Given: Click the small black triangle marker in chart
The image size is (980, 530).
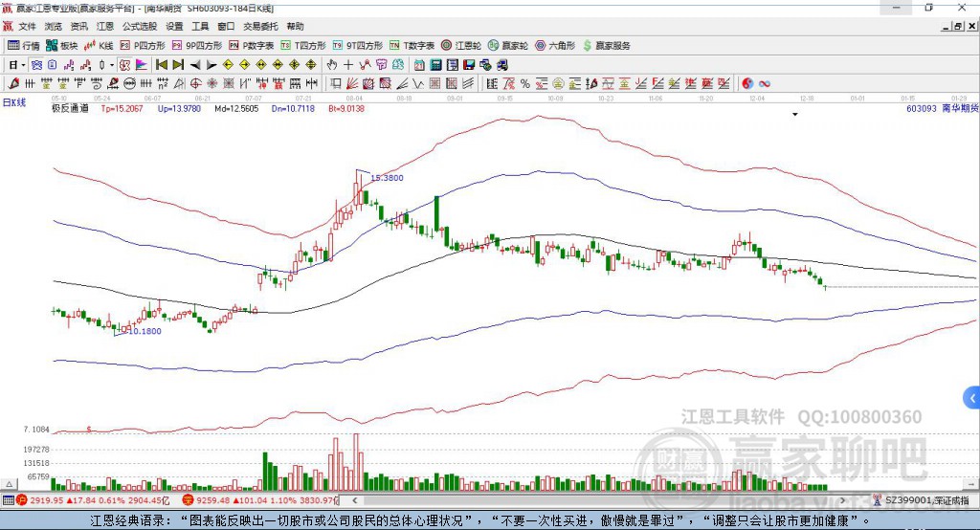Looking at the screenshot, I should 795,115.
